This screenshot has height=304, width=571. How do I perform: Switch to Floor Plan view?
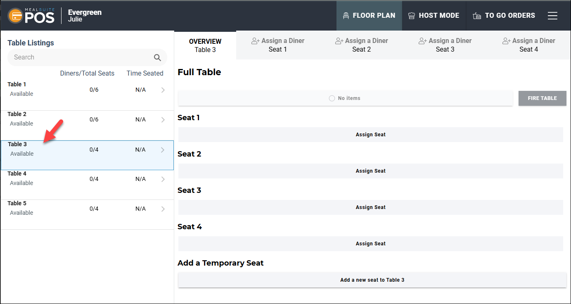click(x=369, y=16)
